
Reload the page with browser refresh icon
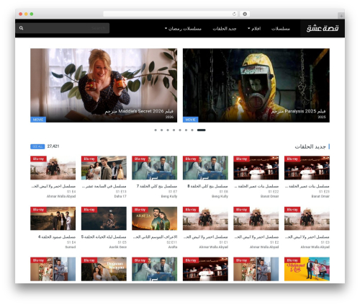coord(234,14)
